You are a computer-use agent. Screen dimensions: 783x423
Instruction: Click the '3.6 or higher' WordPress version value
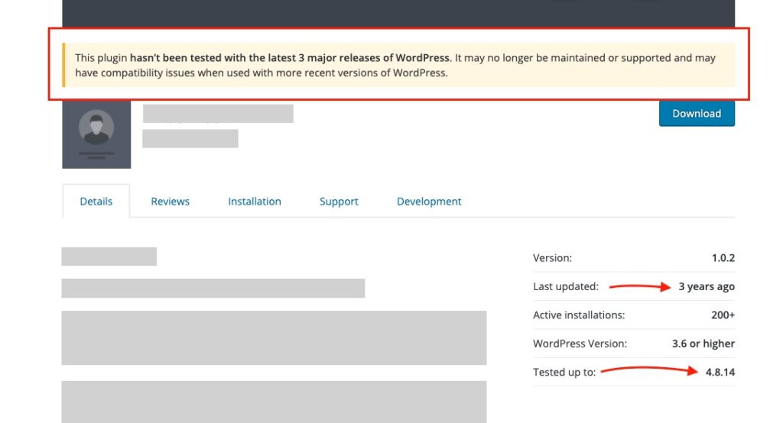[703, 343]
